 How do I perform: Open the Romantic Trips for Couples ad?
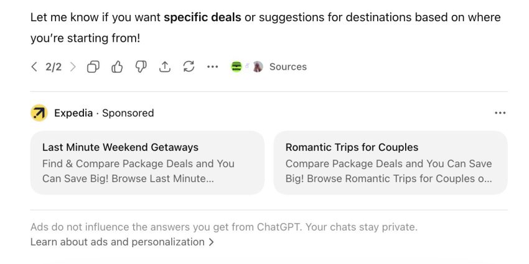[352, 147]
